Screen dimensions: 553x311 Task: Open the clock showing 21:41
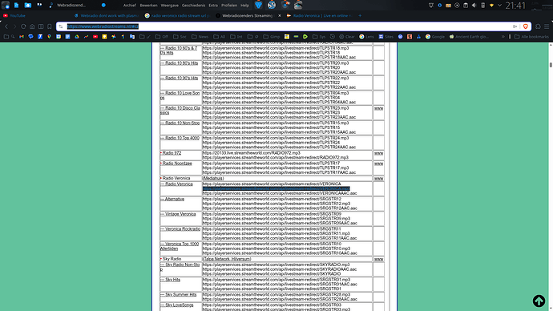click(x=515, y=6)
